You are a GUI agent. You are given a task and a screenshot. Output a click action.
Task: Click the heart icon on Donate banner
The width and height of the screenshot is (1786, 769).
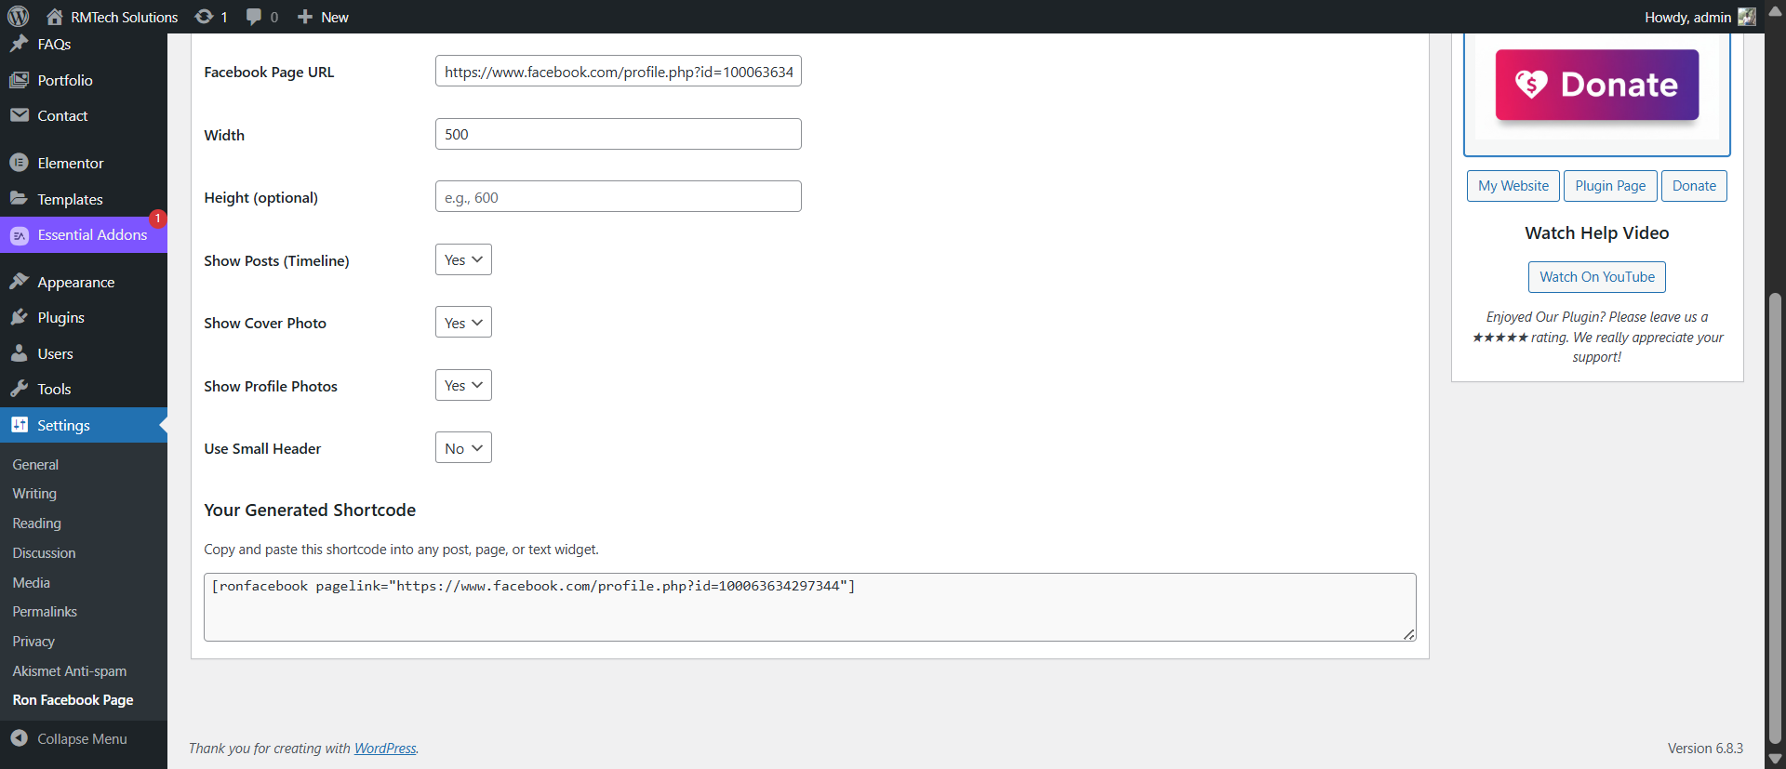pos(1531,85)
